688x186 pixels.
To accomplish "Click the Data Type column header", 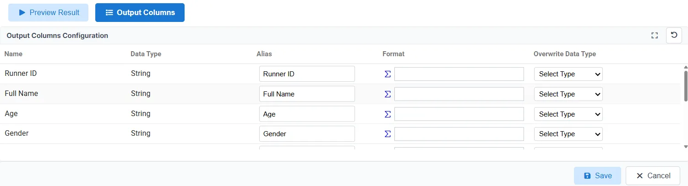I will [x=146, y=54].
